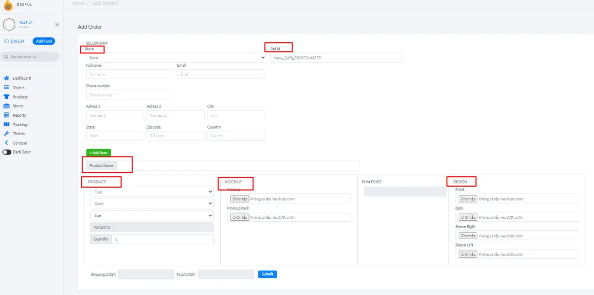The image size is (594, 295).
Task: Click the search order id field
Action: coord(31,57)
